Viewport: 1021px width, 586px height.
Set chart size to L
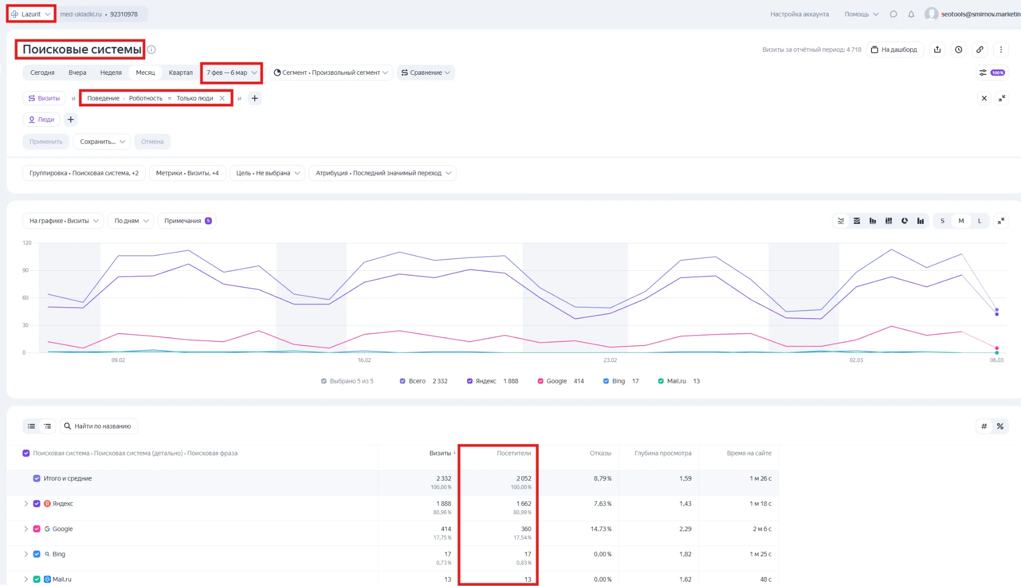coord(979,221)
